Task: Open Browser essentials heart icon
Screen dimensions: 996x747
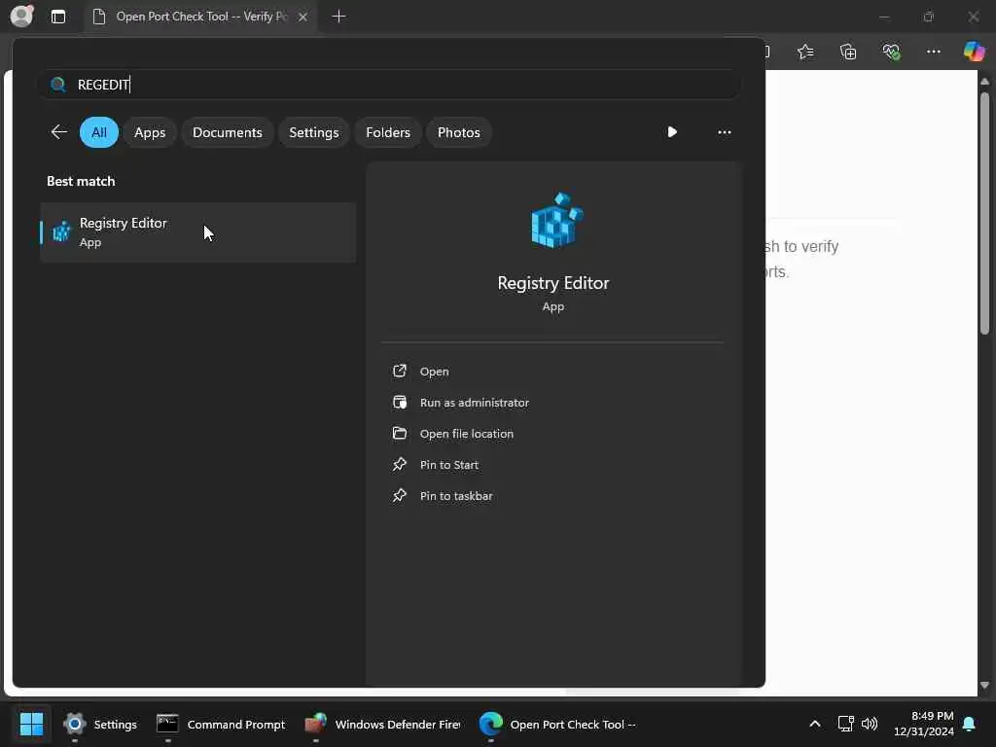Action: pos(891,52)
